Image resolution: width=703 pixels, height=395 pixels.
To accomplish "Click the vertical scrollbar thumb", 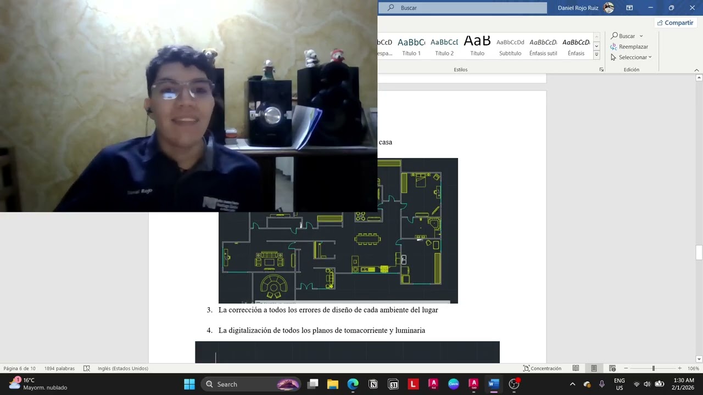I will pos(699,253).
